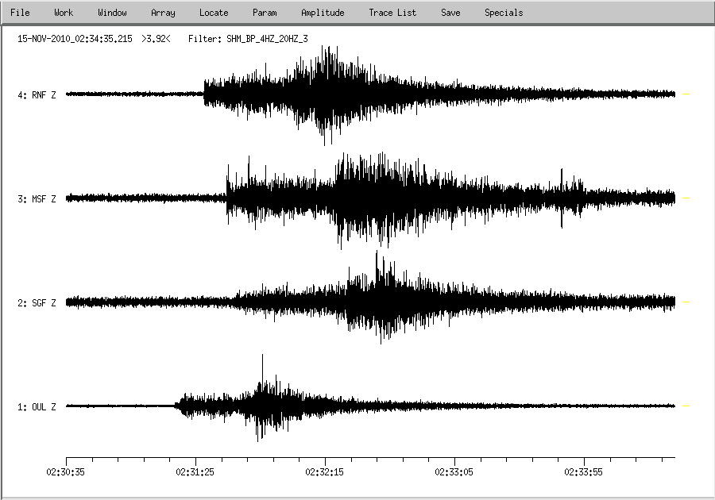Open the Param menu
Image resolution: width=715 pixels, height=500 pixels.
[265, 13]
